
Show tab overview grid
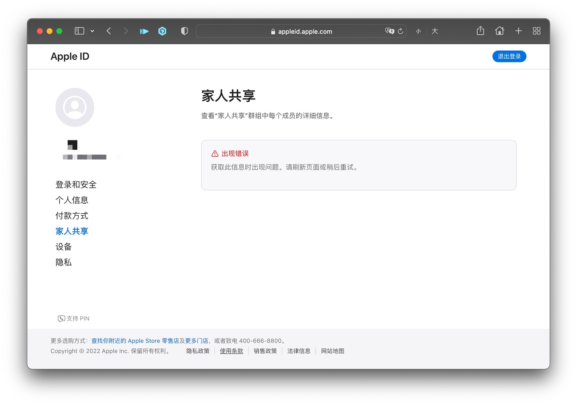[x=536, y=31]
